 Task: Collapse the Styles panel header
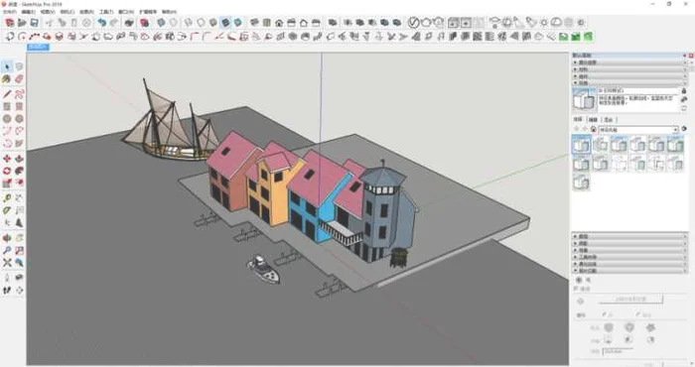pyautogui.click(x=629, y=82)
